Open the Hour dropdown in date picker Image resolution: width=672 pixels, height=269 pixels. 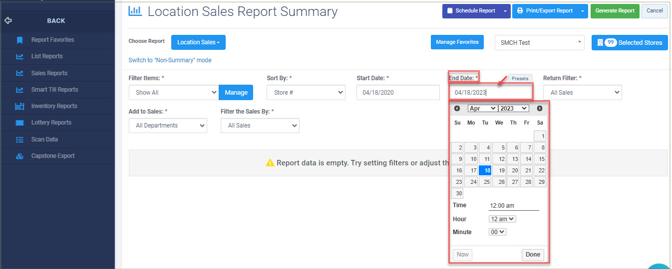click(502, 219)
